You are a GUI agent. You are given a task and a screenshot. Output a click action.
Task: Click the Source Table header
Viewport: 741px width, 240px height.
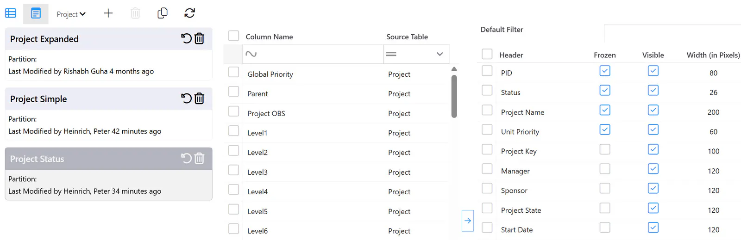pyautogui.click(x=407, y=37)
